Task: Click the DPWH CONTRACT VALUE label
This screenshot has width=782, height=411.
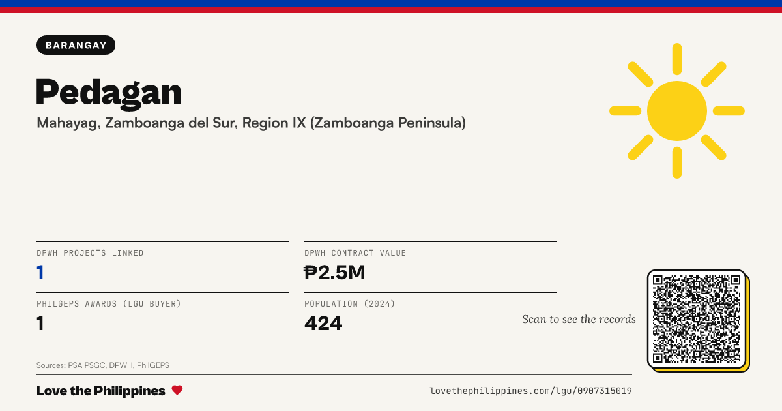Action: coord(355,253)
